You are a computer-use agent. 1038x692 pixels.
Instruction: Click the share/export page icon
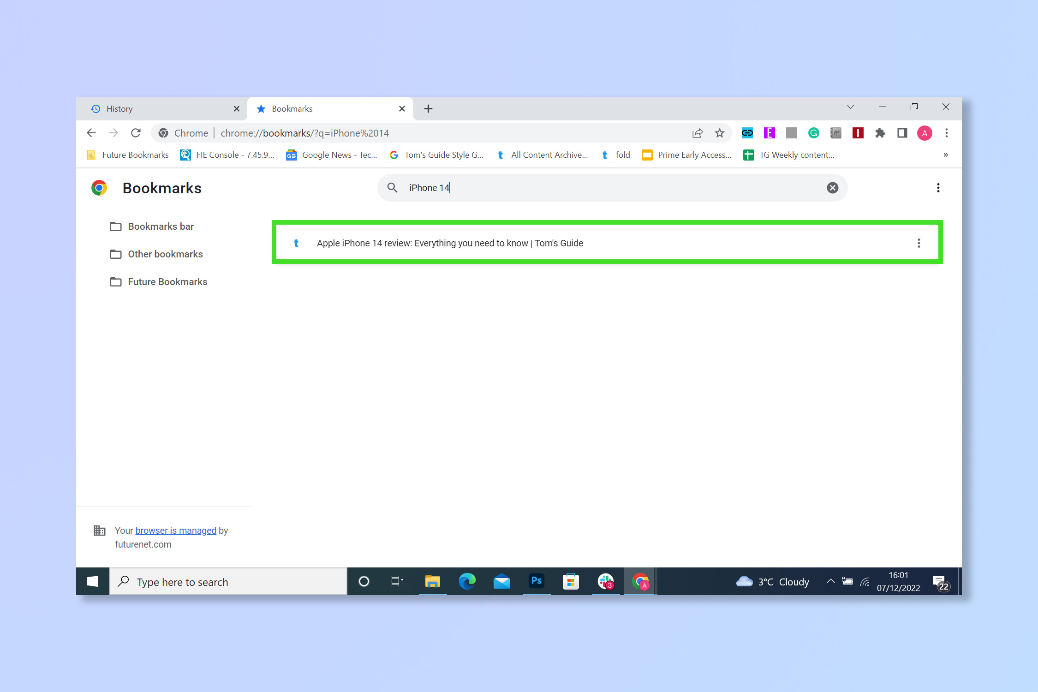[x=697, y=133]
